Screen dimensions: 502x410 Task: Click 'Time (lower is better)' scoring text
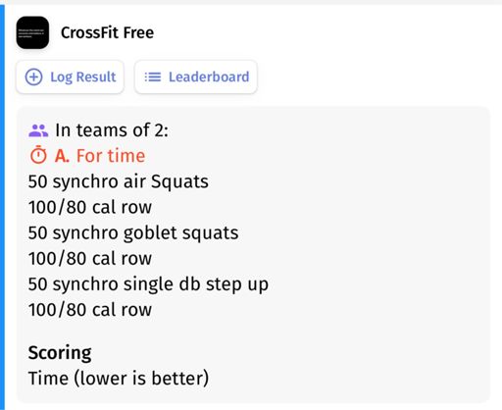(x=119, y=379)
